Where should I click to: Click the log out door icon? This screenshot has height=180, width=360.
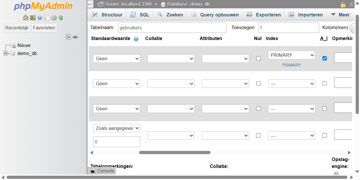click(33, 18)
